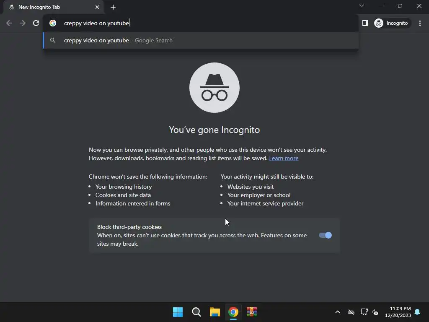This screenshot has height=322, width=429.
Task: Click "Your browsing history" bullet text
Action: [124, 187]
